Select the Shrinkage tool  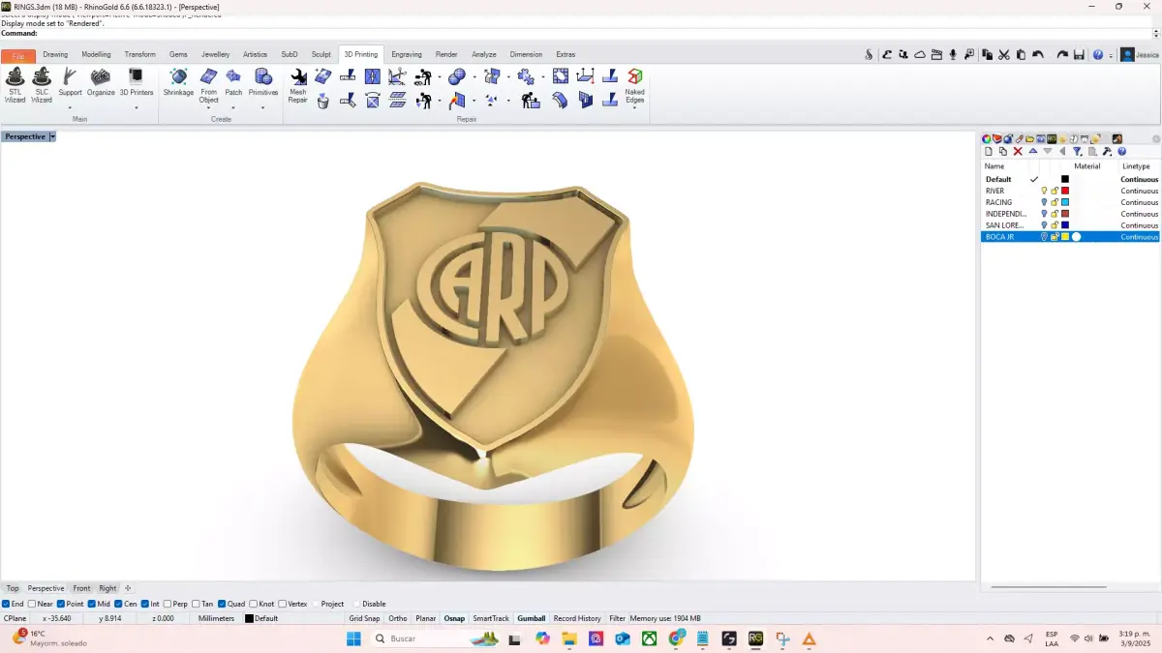click(x=178, y=82)
